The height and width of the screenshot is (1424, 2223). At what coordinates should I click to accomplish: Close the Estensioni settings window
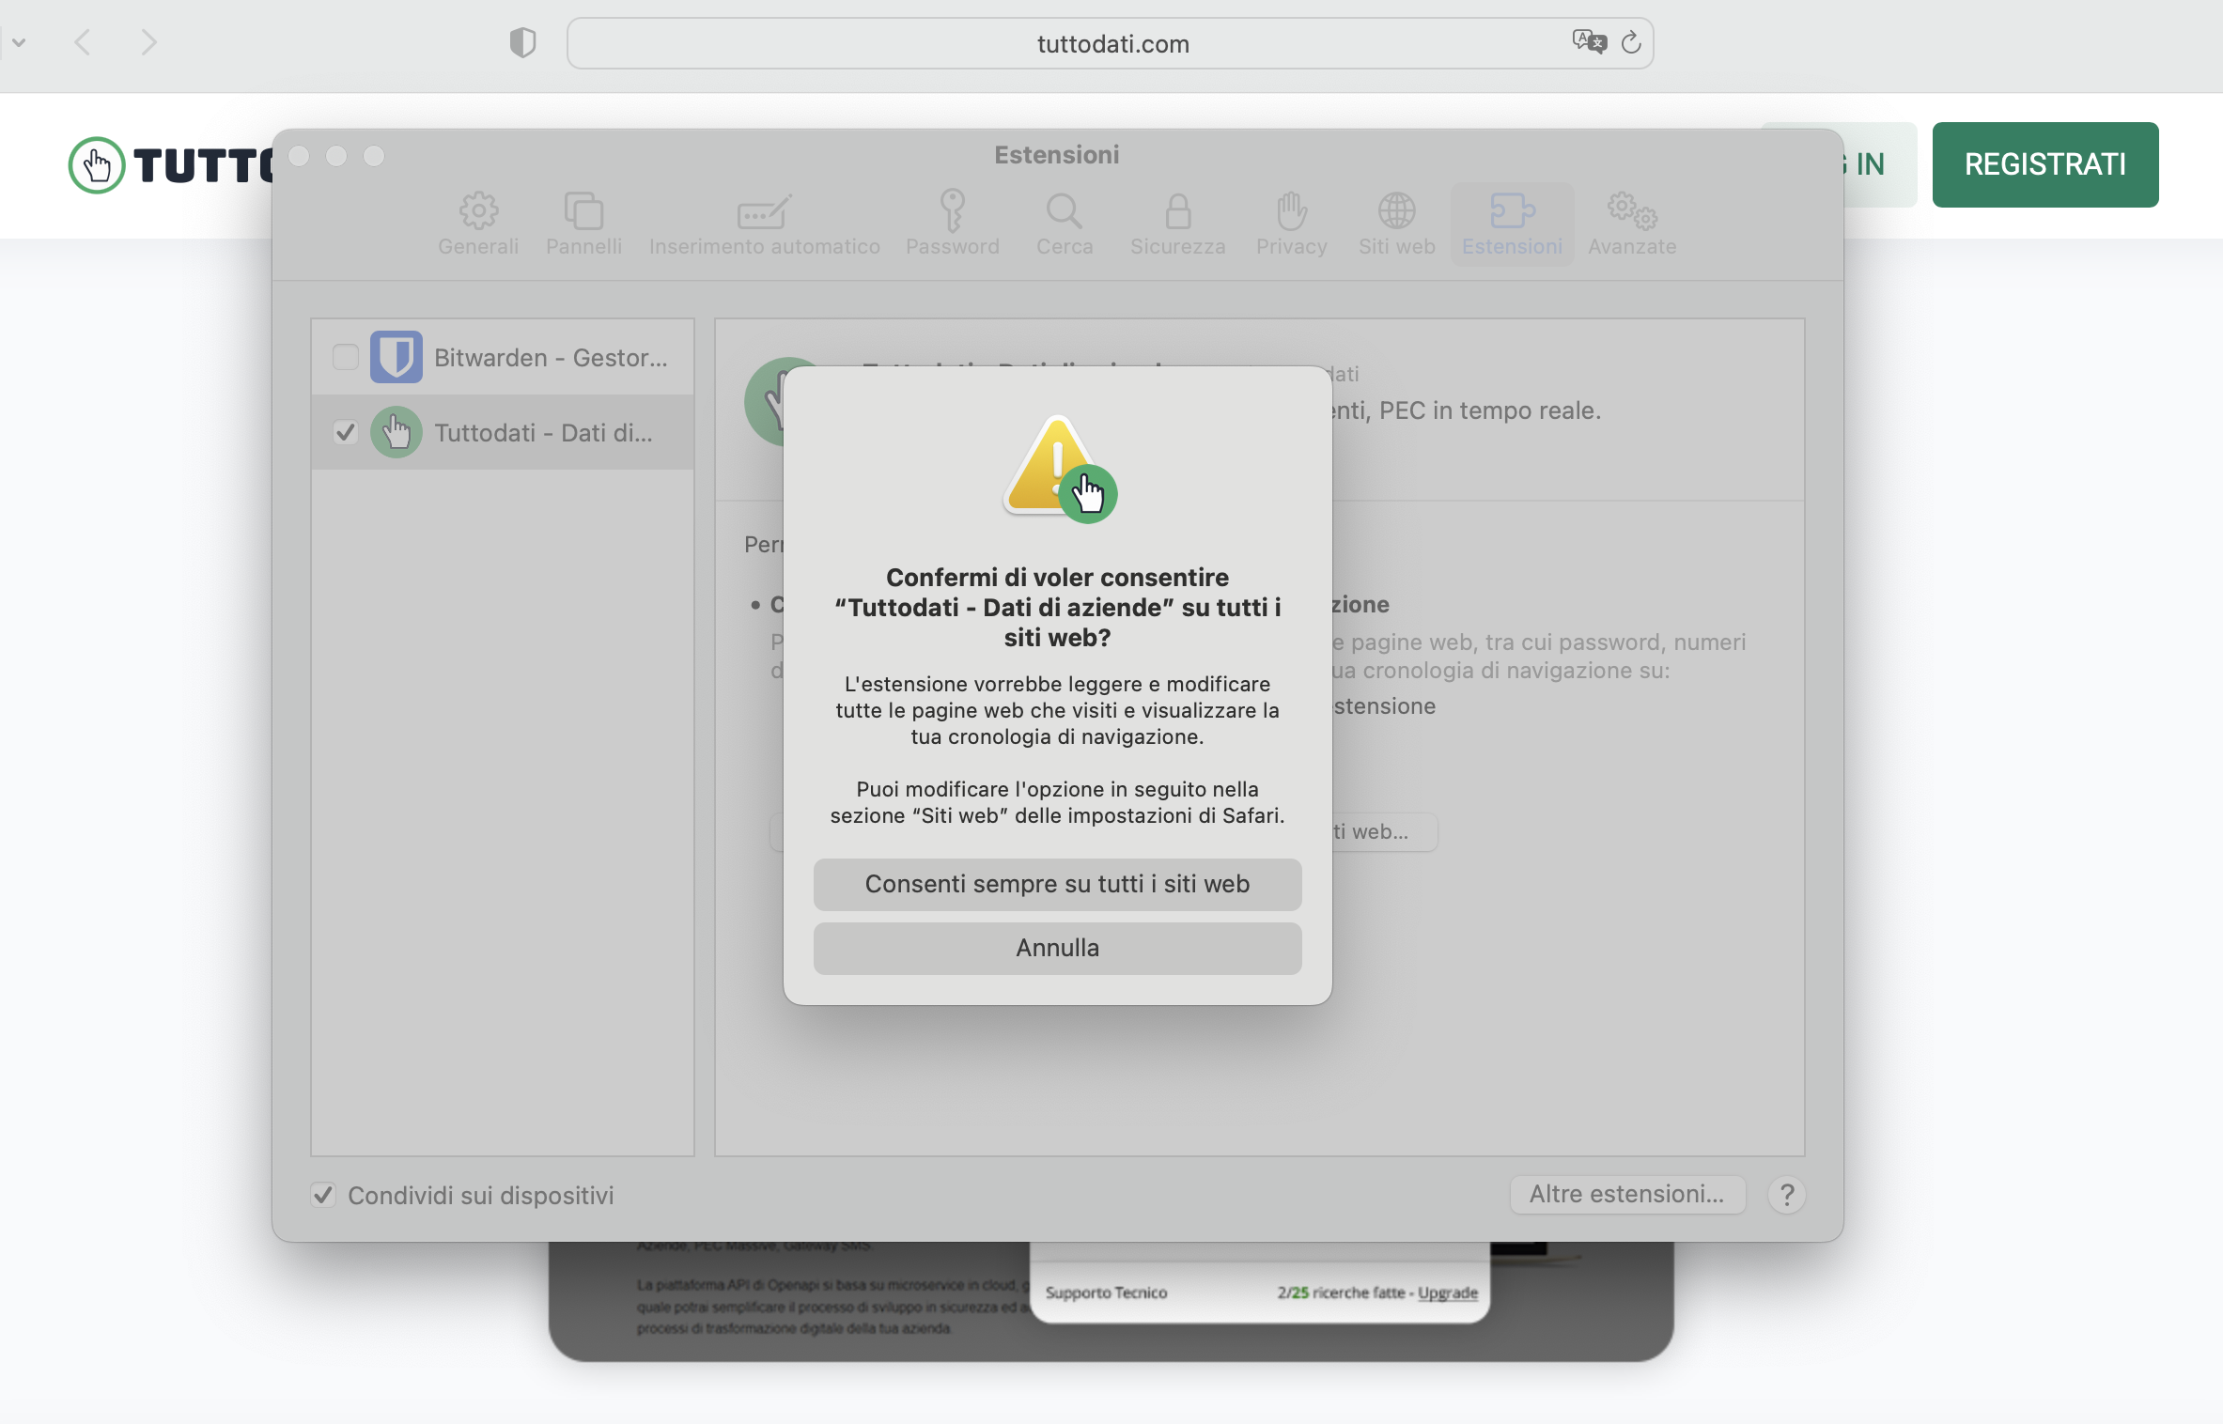pos(299,156)
